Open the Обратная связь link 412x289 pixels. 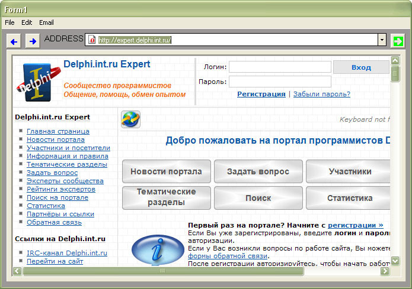click(x=54, y=222)
